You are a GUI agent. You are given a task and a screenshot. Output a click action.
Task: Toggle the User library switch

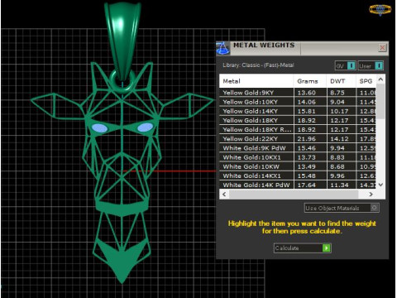tap(371, 65)
